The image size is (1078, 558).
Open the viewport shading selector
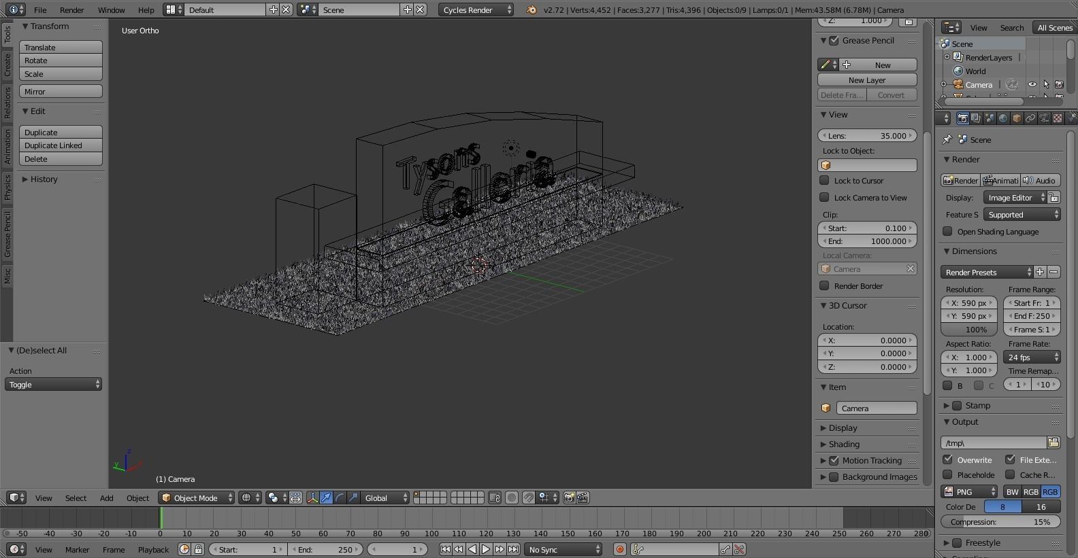250,498
